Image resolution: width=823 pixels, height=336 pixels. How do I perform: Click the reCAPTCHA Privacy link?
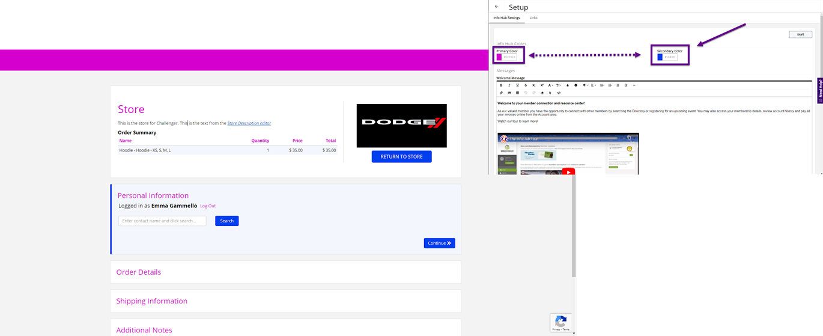[x=556, y=329]
